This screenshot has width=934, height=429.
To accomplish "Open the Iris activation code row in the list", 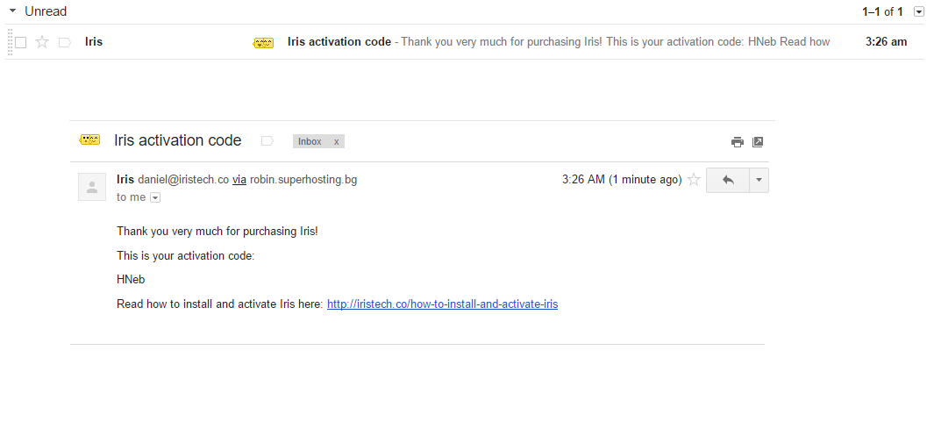I will [465, 42].
